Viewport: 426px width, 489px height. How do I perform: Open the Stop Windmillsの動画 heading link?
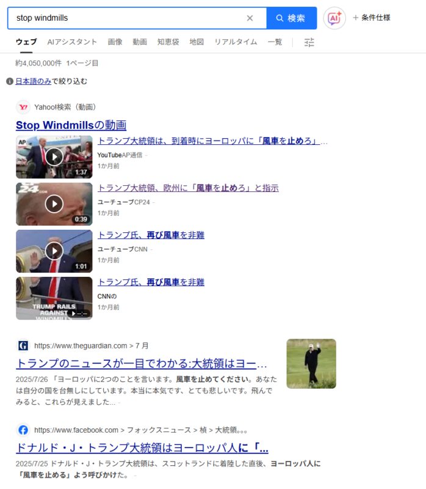tap(71, 125)
